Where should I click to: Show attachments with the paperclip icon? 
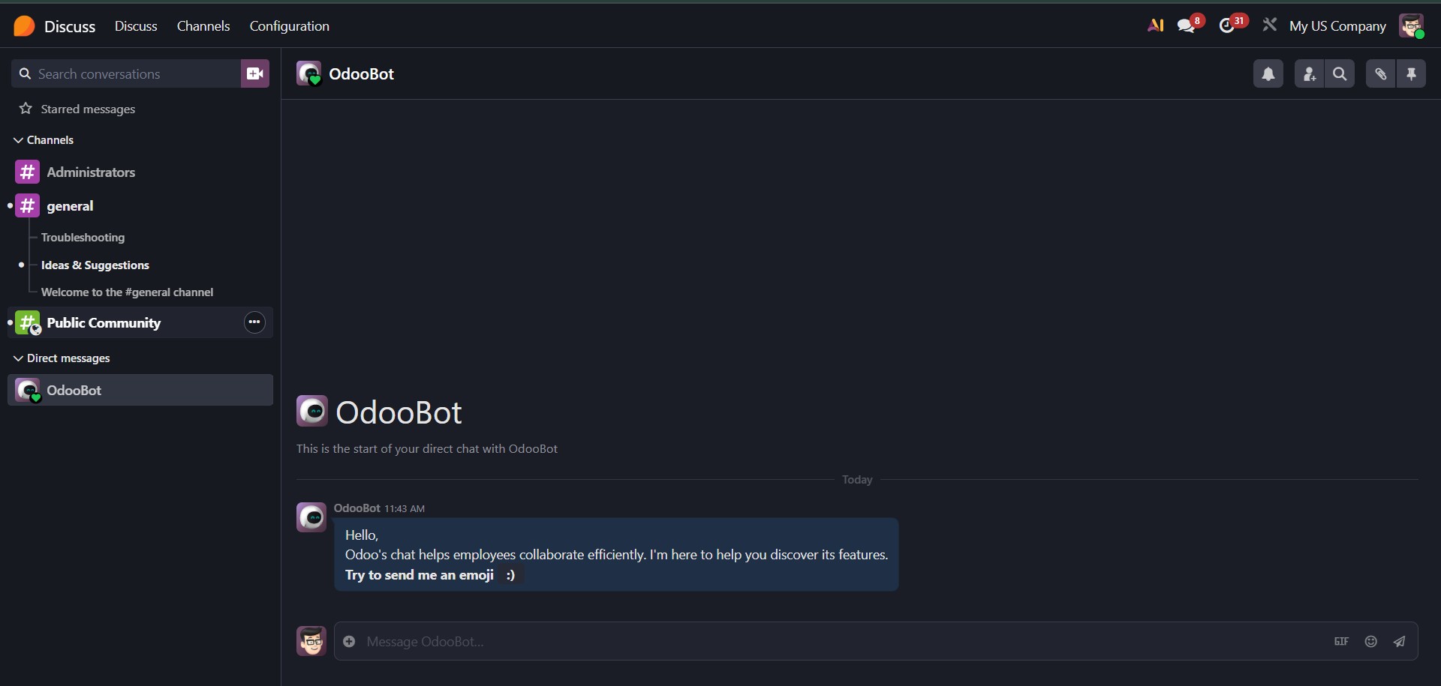(1380, 73)
